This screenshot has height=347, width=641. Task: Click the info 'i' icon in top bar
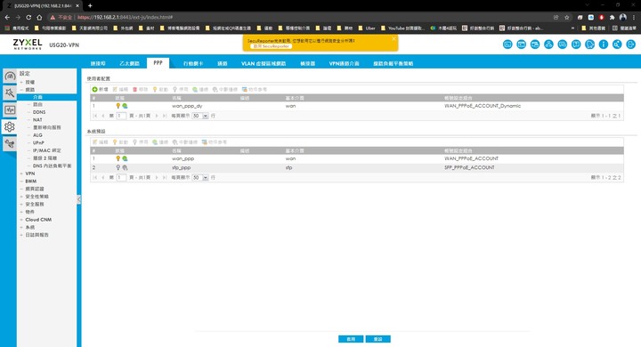604,44
